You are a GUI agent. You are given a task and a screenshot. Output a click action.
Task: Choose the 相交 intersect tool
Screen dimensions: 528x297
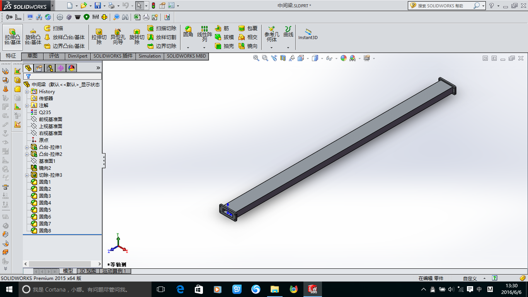[x=248, y=37]
